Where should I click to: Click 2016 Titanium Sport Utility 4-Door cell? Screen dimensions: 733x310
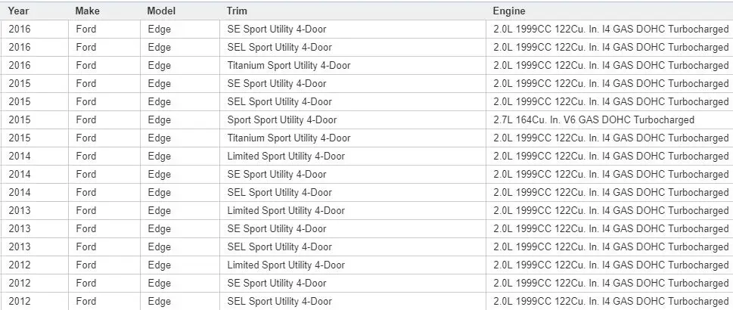coord(289,66)
